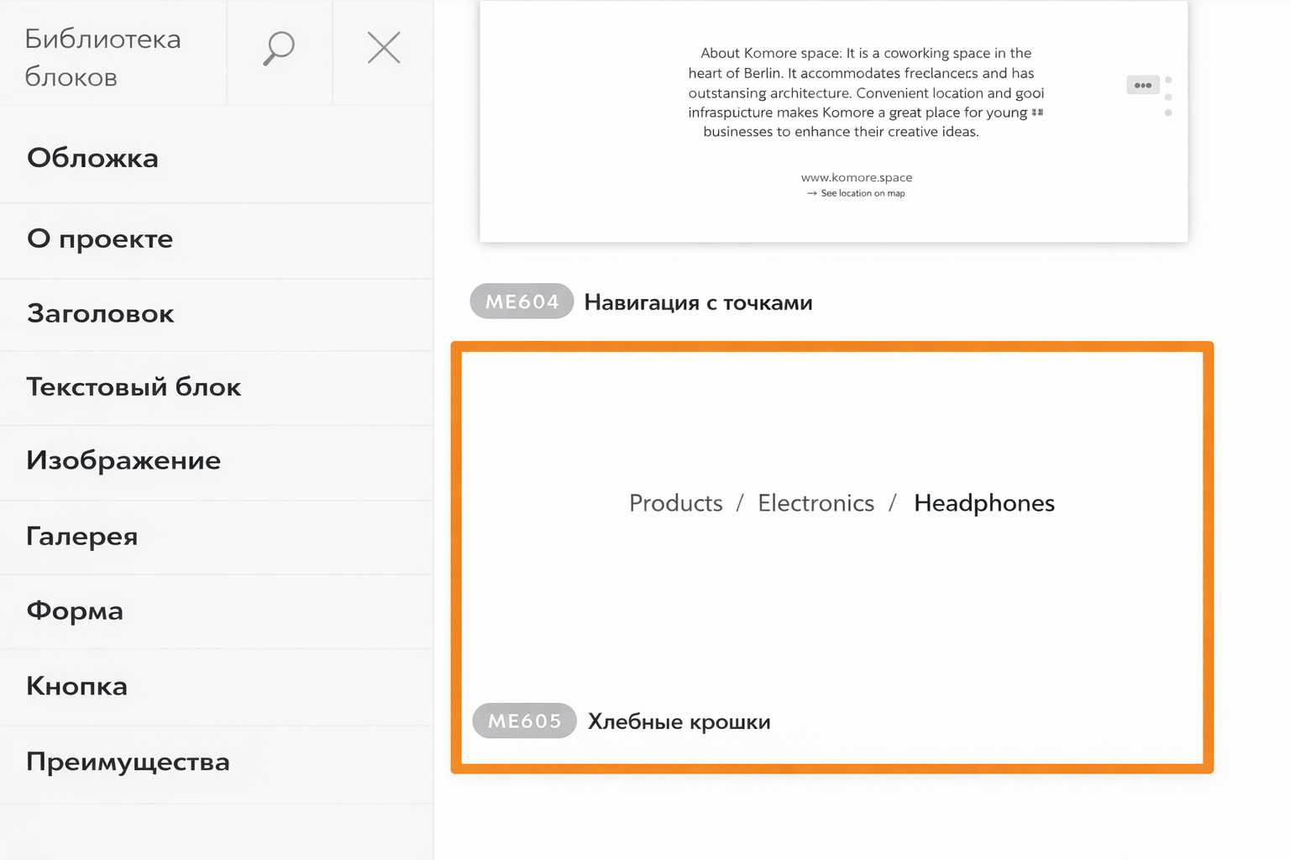Open the Изображение category

point(217,461)
